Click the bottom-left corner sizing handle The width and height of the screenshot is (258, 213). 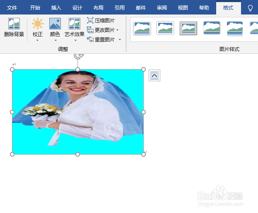[12, 155]
